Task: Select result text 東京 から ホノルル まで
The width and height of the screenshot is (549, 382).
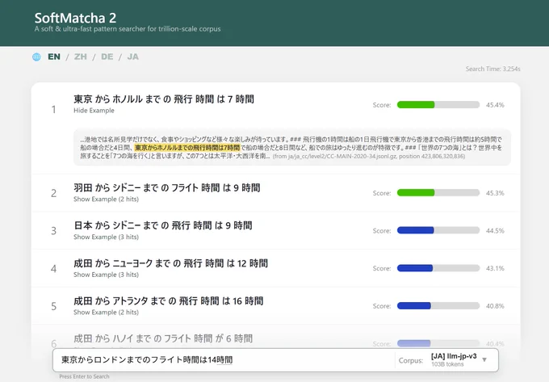Action: pos(117,99)
